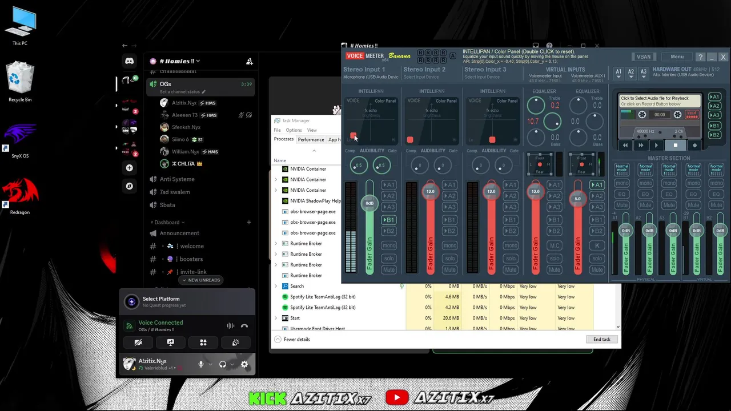Open Discord noise suppression waveform icon
Image resolution: width=731 pixels, height=411 pixels.
point(230,326)
